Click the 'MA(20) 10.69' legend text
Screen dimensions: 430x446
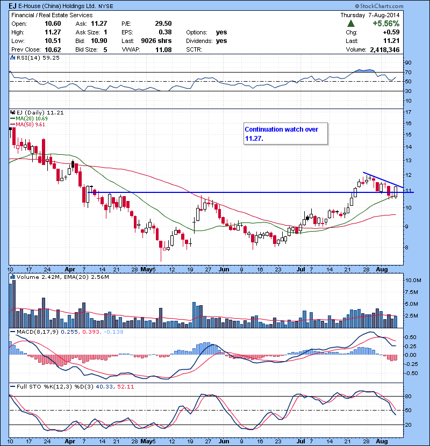(32, 119)
